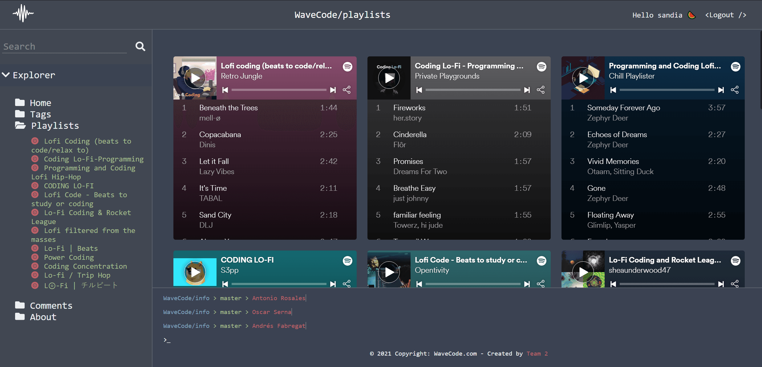Skip to previous track in Retro Jungle player
This screenshot has width=762, height=367.
pos(225,90)
